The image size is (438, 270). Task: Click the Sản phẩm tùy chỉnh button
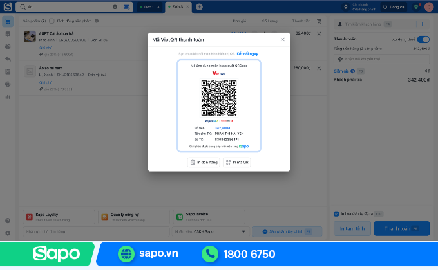pyautogui.click(x=287, y=231)
